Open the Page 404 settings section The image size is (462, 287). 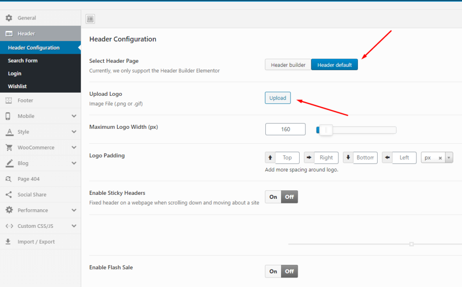40,179
